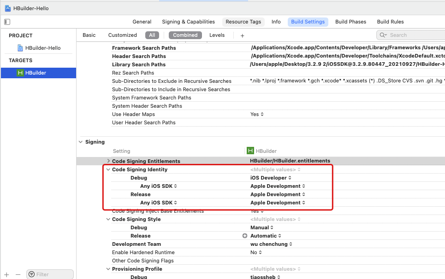Click HBuilder/HBuilder.entitlements value
The height and width of the screenshot is (279, 445).
(x=290, y=161)
